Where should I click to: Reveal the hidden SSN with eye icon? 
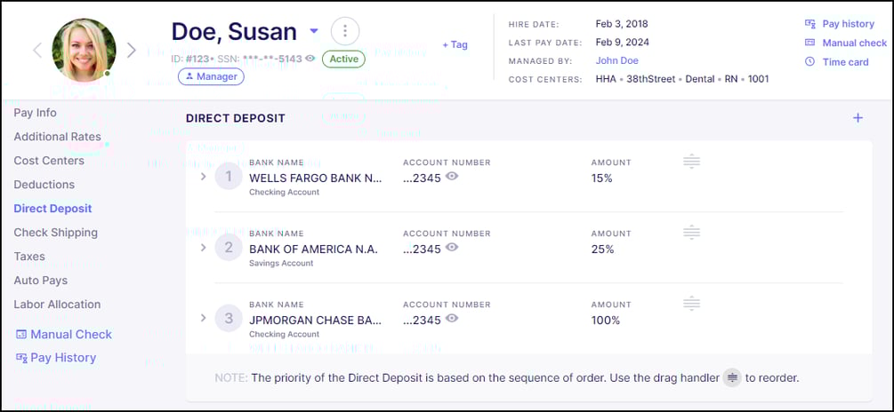(x=310, y=59)
